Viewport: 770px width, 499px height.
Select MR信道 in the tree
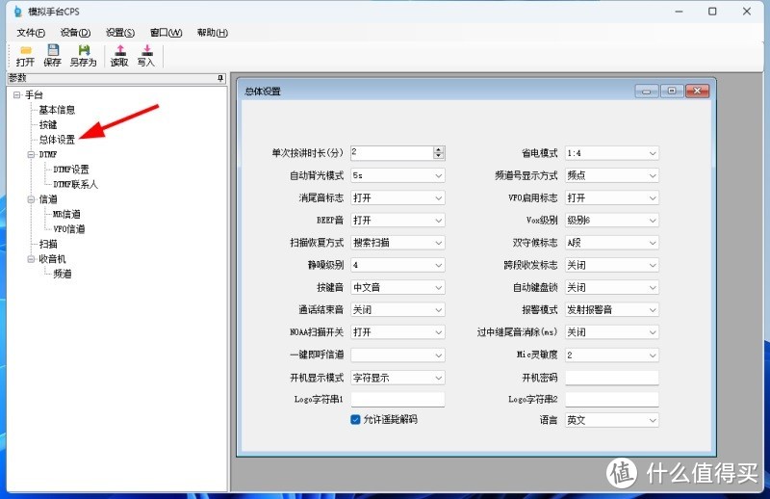tap(66, 214)
